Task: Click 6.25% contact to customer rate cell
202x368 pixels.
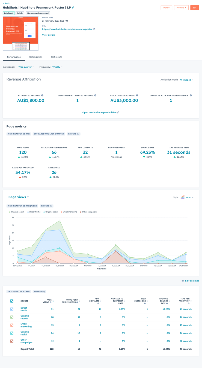Action: click(122, 309)
